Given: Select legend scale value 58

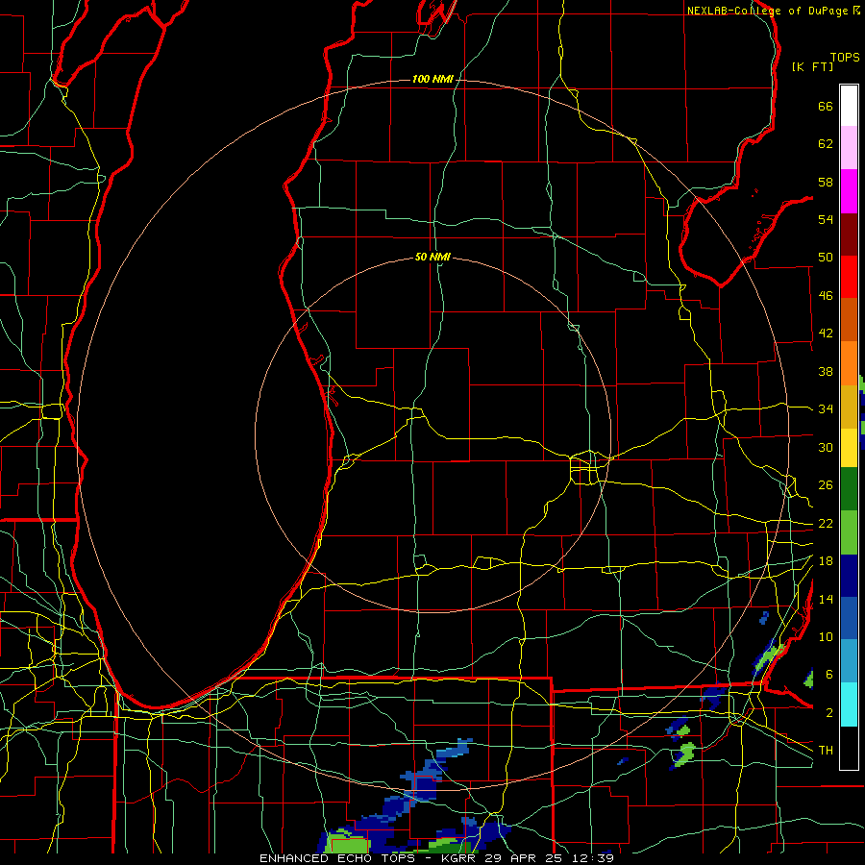Looking at the screenshot, I should pyautogui.click(x=826, y=182).
